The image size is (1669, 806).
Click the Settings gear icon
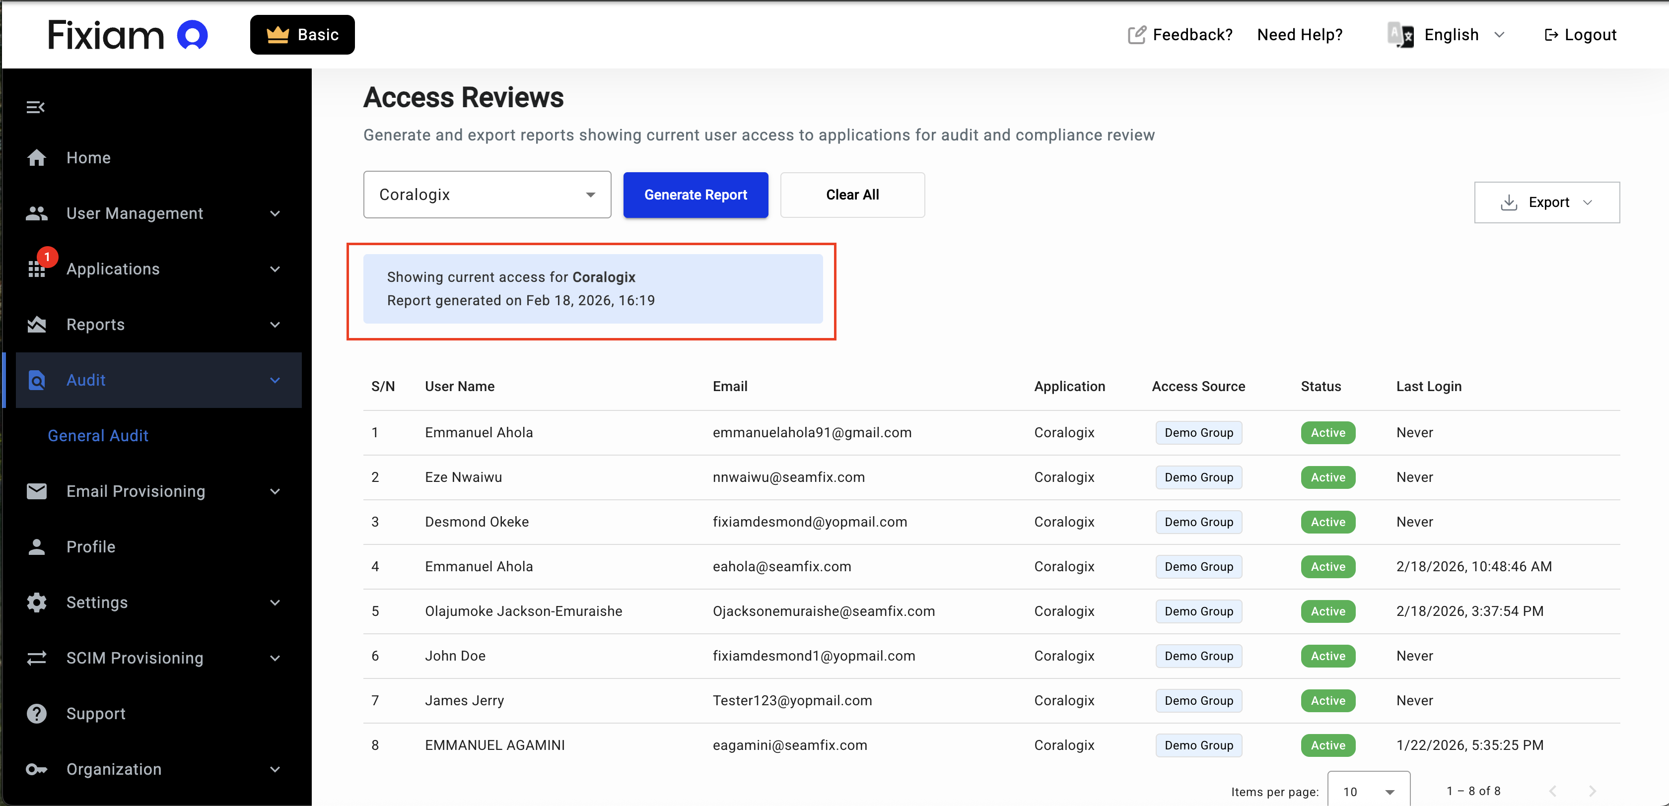click(37, 602)
